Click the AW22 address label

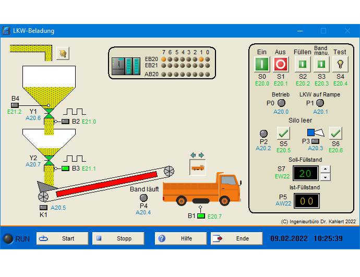click(283, 203)
